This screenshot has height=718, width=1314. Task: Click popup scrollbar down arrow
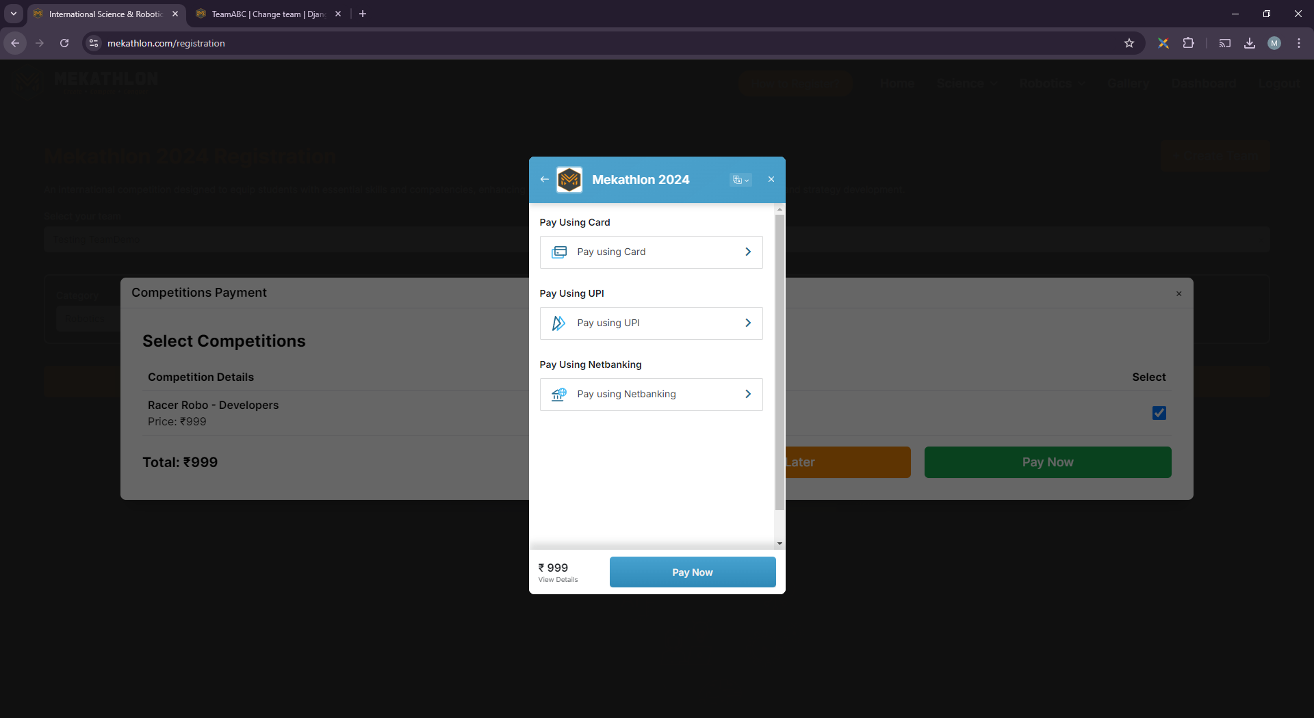pos(780,544)
